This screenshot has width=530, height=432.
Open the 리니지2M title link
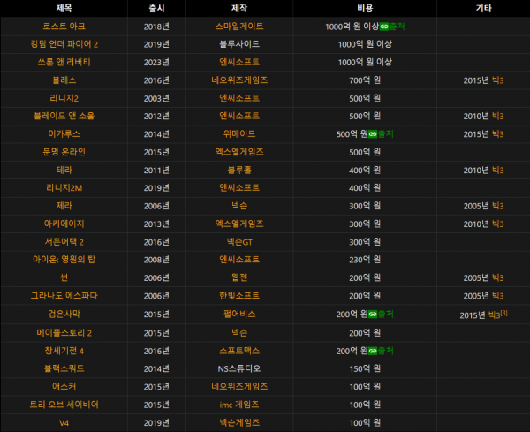pos(64,187)
